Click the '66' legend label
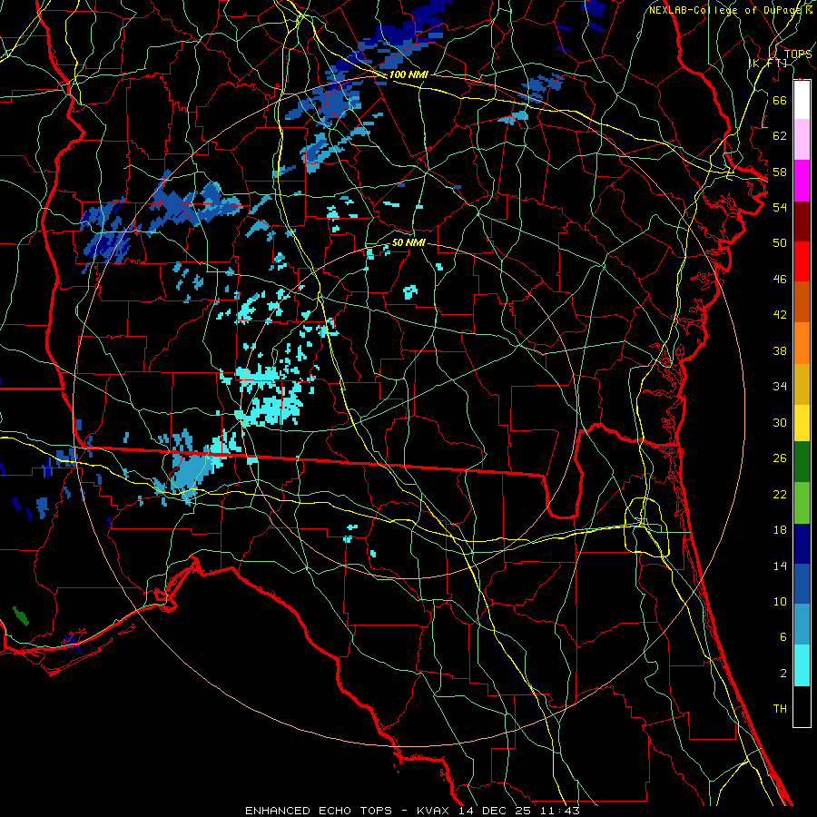 coord(780,100)
